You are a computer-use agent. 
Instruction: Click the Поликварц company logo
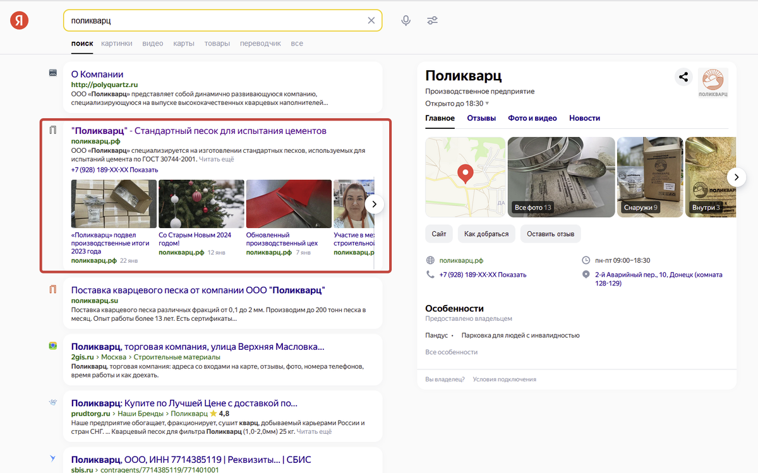click(x=713, y=83)
